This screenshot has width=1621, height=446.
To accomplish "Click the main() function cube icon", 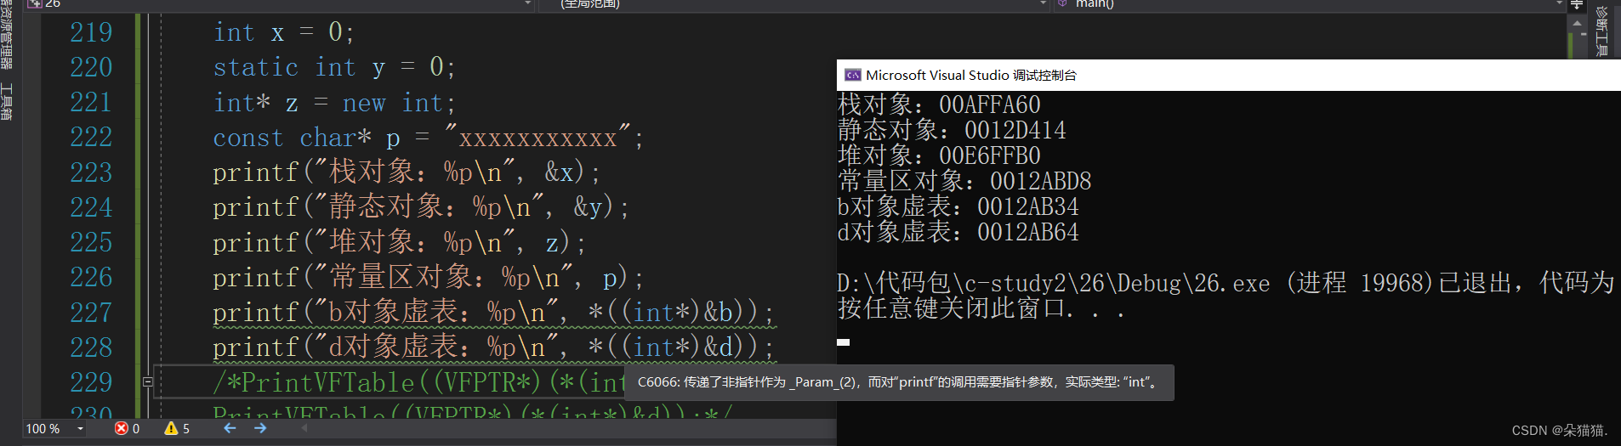I will [1063, 3].
